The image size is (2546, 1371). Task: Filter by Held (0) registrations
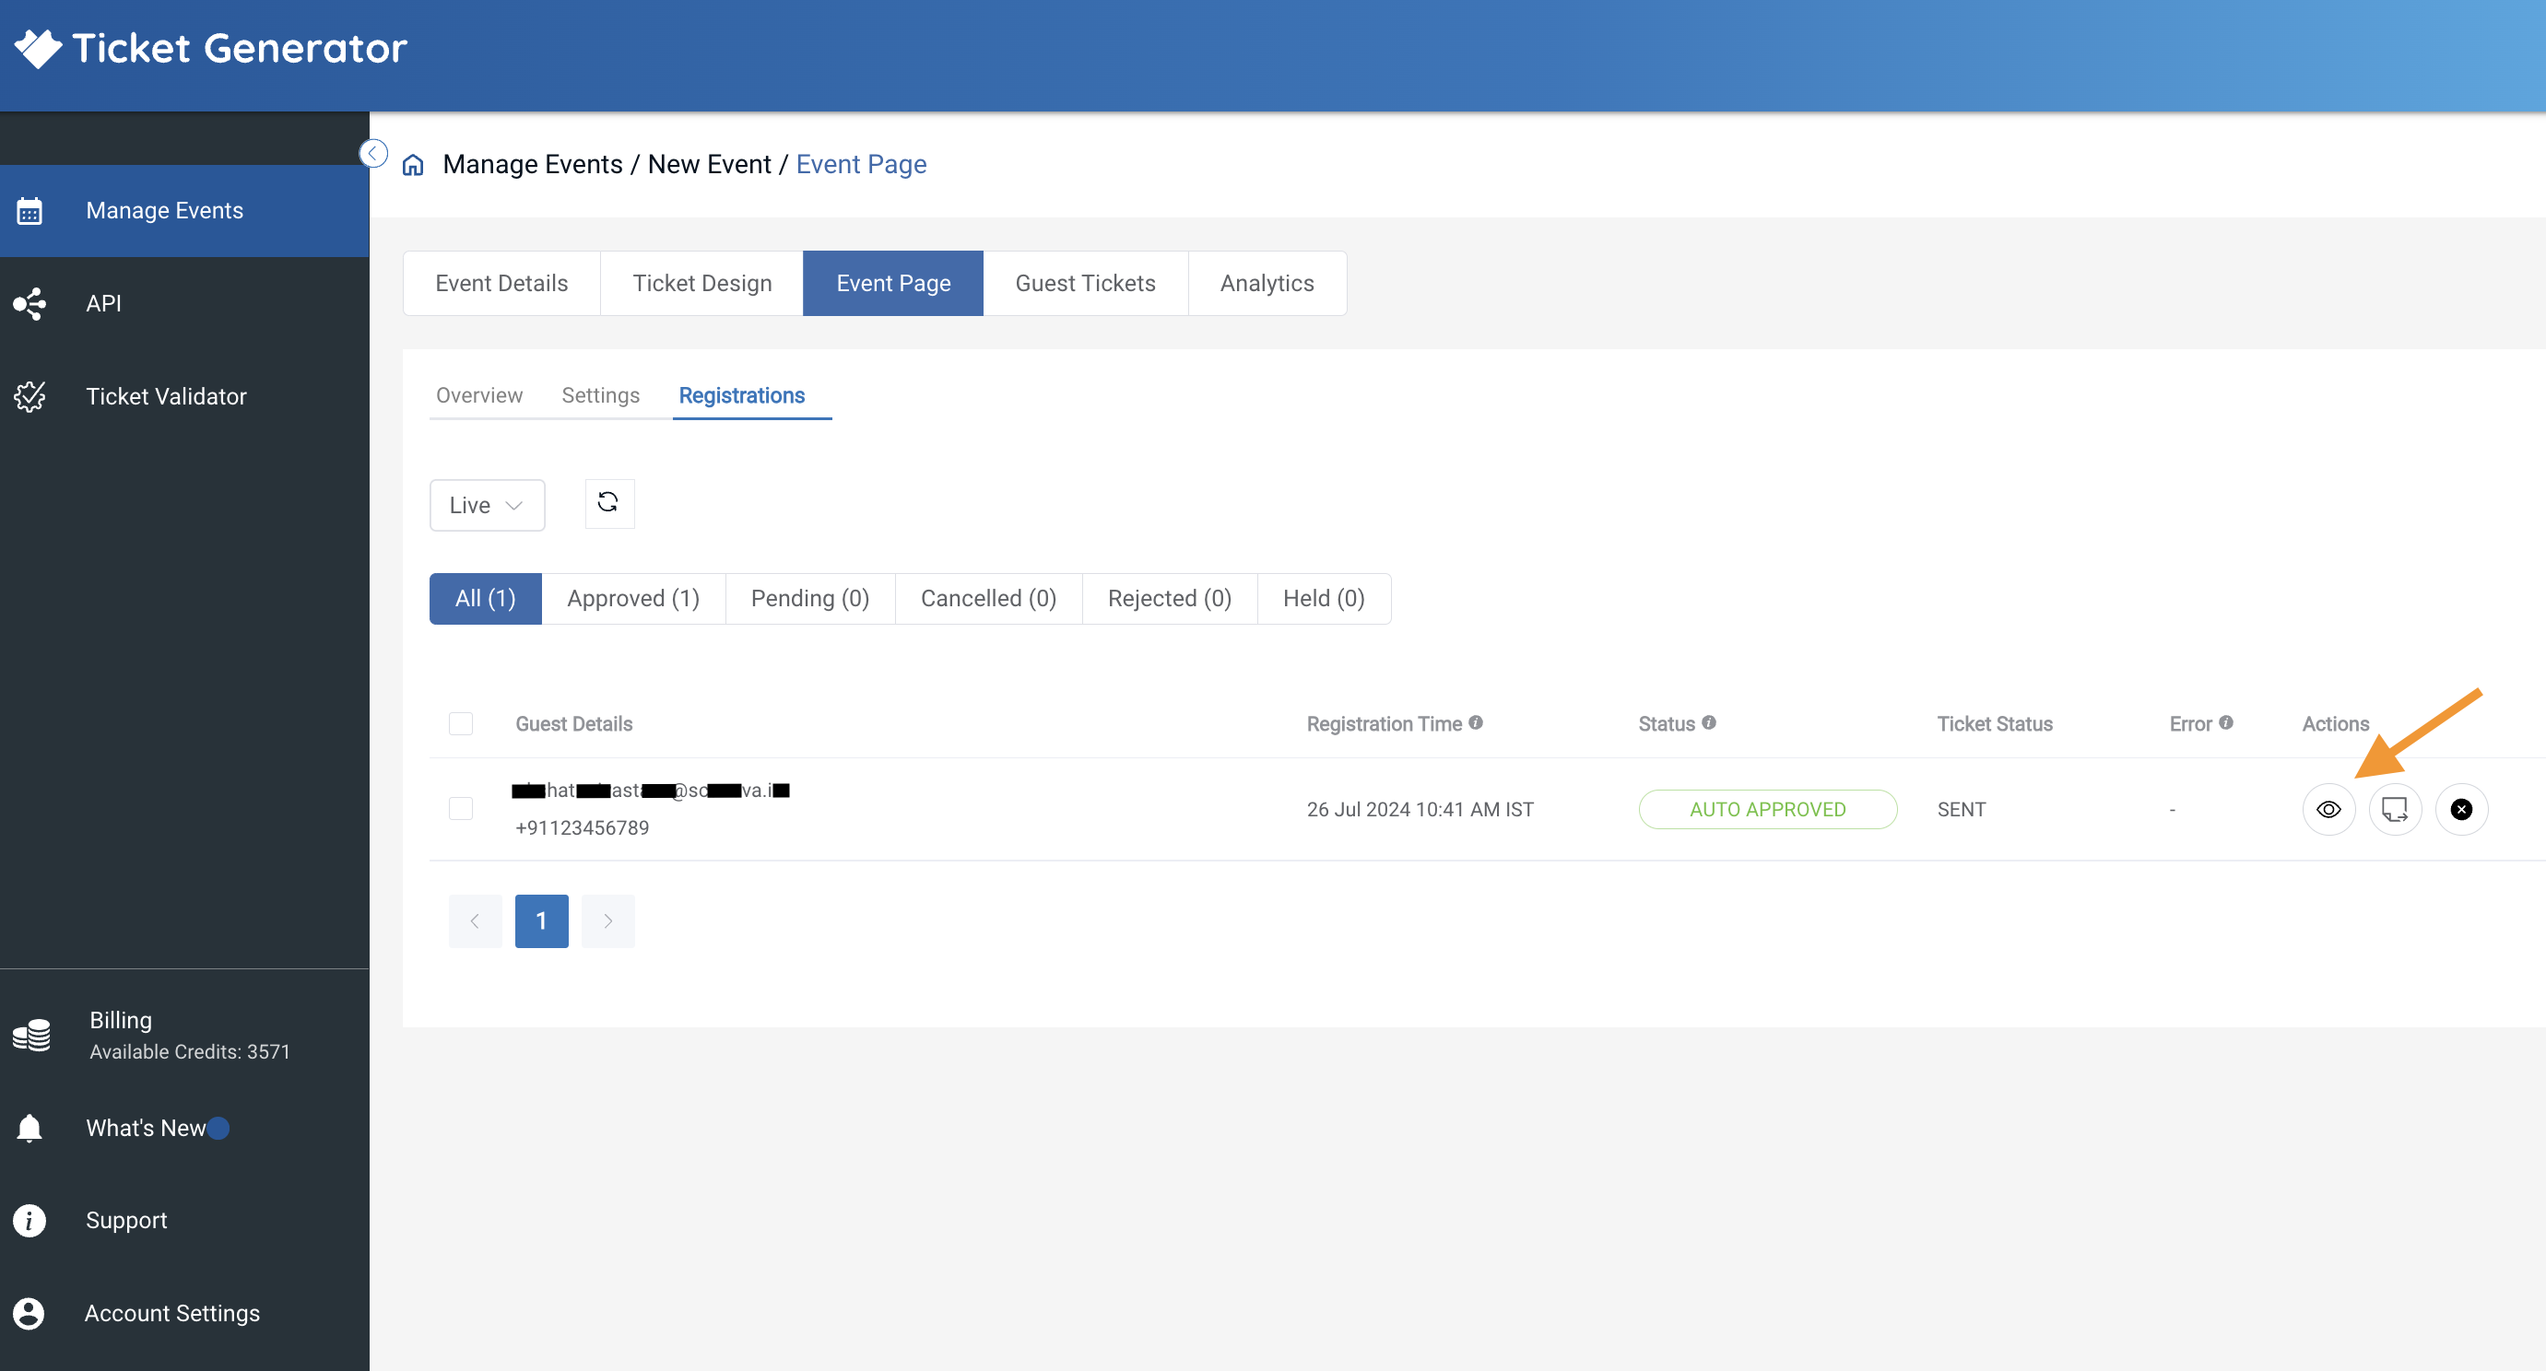(1324, 599)
